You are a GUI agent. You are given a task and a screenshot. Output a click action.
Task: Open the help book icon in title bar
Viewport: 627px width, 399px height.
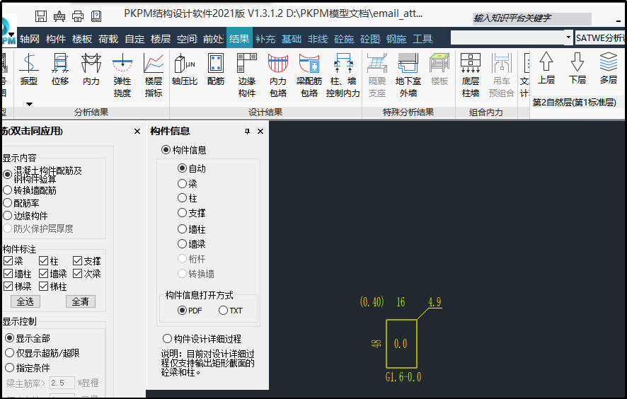[x=96, y=16]
